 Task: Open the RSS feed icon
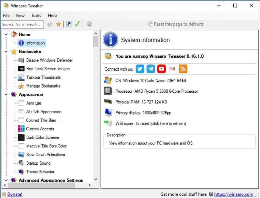[x=183, y=69]
